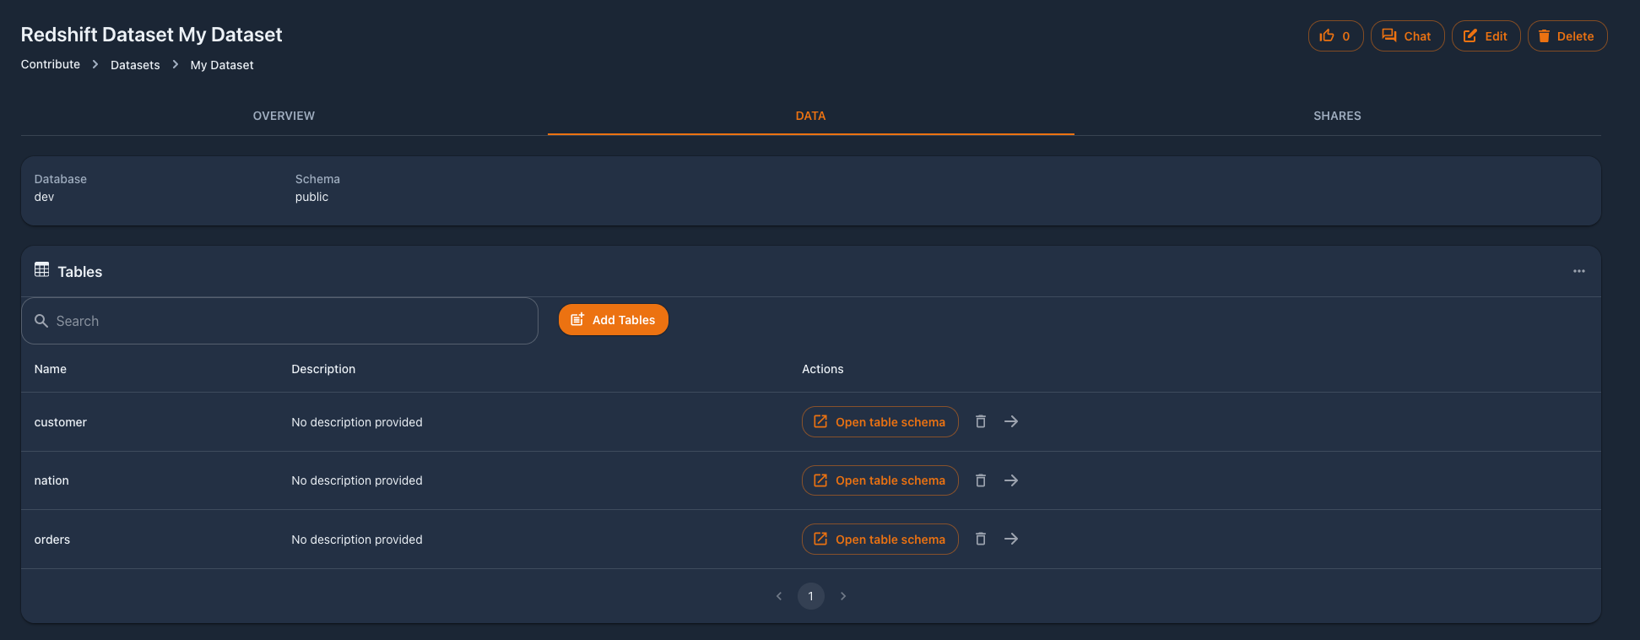Open customer table via arrow icon
The height and width of the screenshot is (640, 1640).
tap(1011, 421)
